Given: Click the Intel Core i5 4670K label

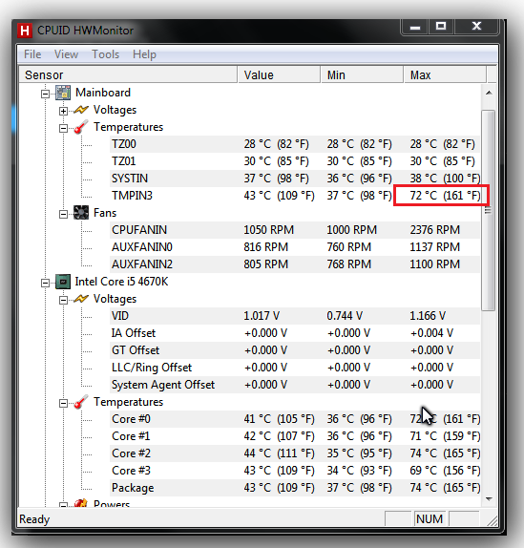Looking at the screenshot, I should click(121, 282).
